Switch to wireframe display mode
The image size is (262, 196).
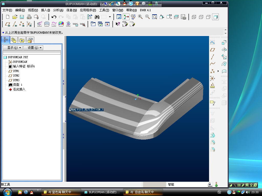(x=194, y=17)
